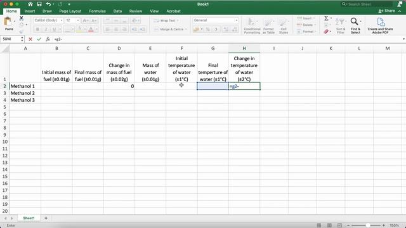Screen dimensions: 406x228
Task: Click the Share button
Action: 386,11
